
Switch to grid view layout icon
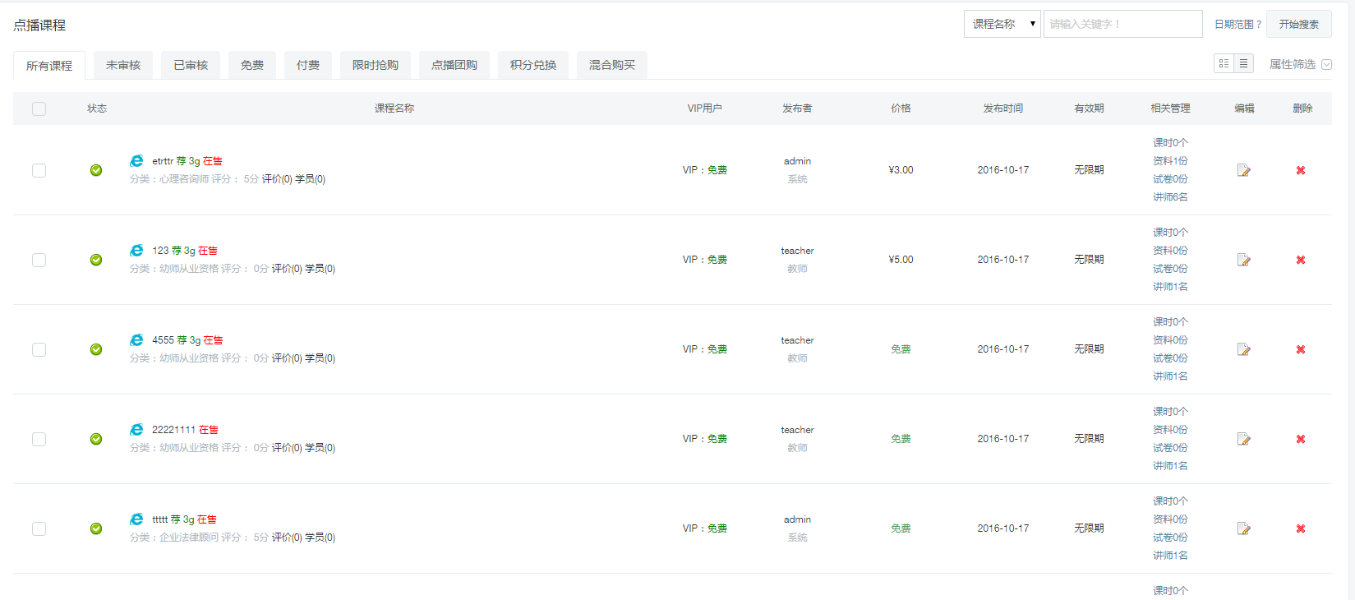(1224, 64)
